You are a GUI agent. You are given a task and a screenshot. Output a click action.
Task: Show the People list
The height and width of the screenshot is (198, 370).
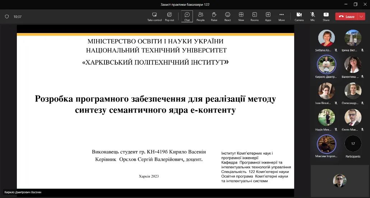[x=200, y=16]
